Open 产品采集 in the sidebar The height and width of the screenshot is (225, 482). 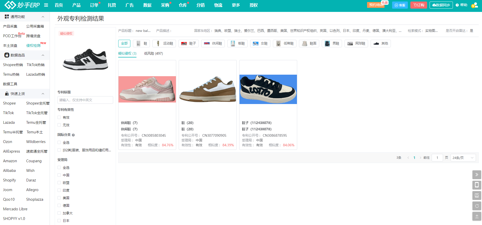coord(10,26)
